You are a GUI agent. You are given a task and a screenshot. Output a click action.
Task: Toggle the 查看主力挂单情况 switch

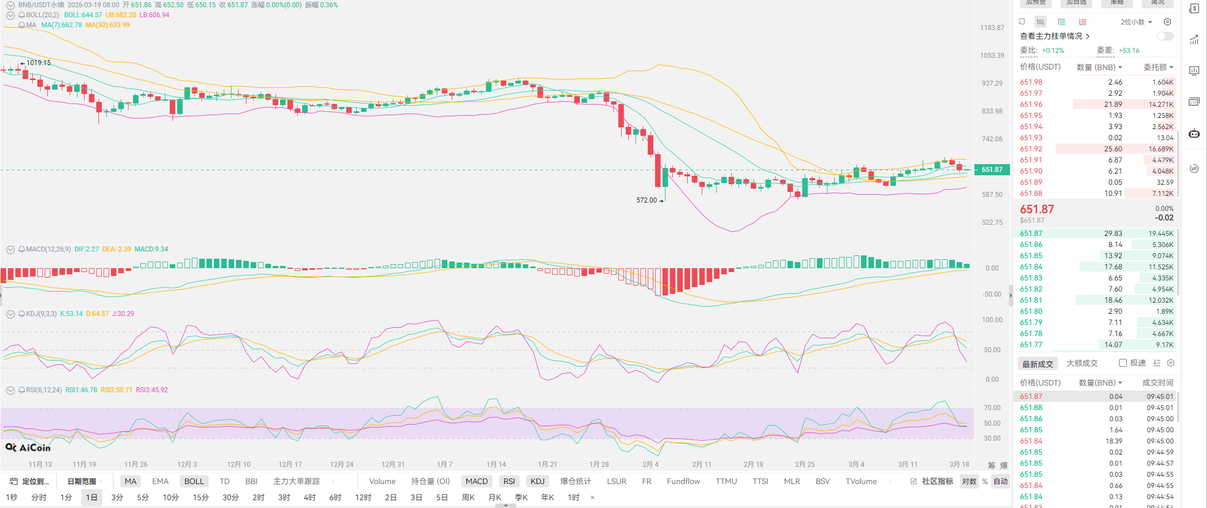click(1165, 36)
